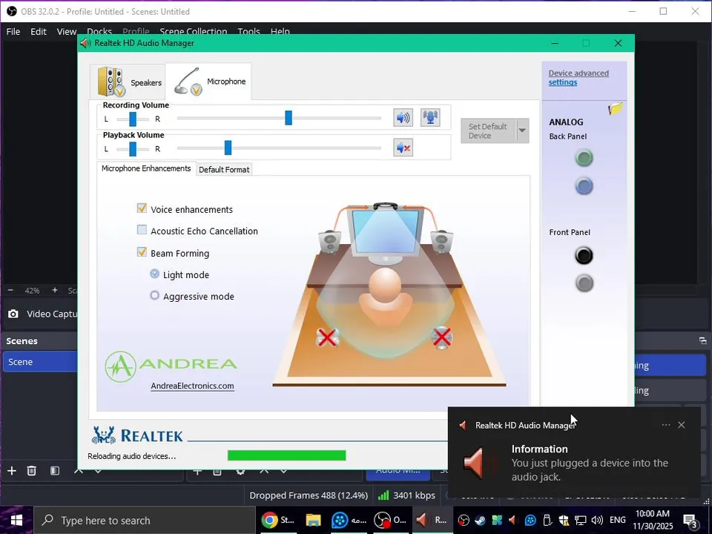
Task: Open the Action Center notifications icon
Action: click(690, 521)
